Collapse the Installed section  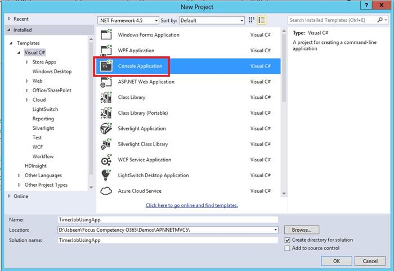pyautogui.click(x=9, y=30)
